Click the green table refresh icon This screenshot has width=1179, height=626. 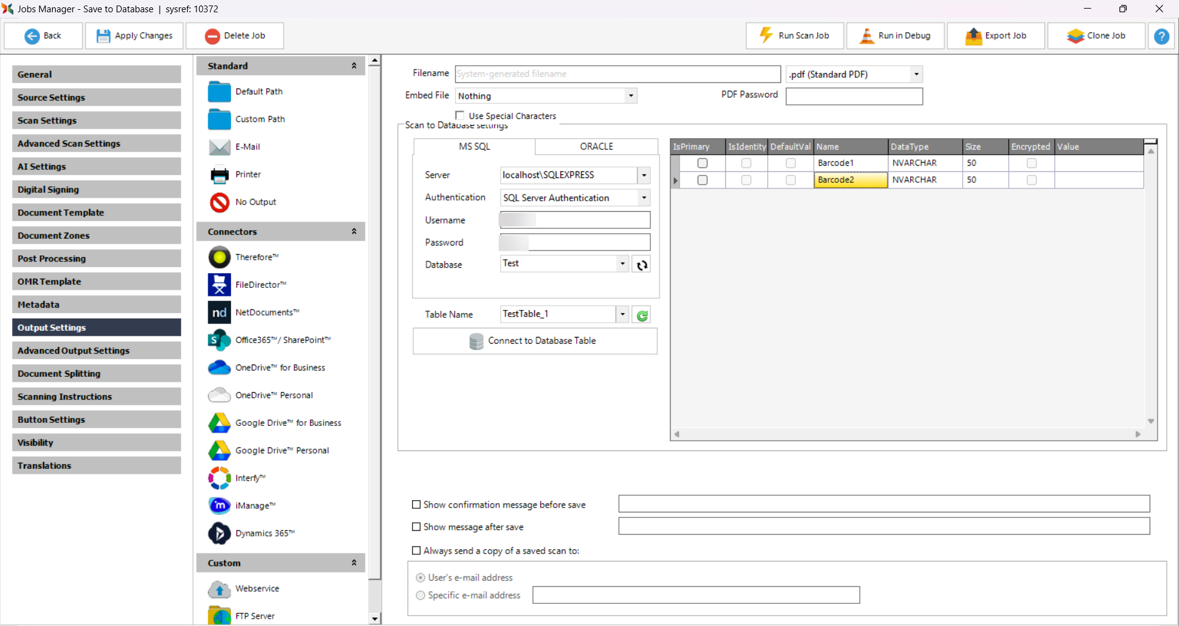pos(642,315)
